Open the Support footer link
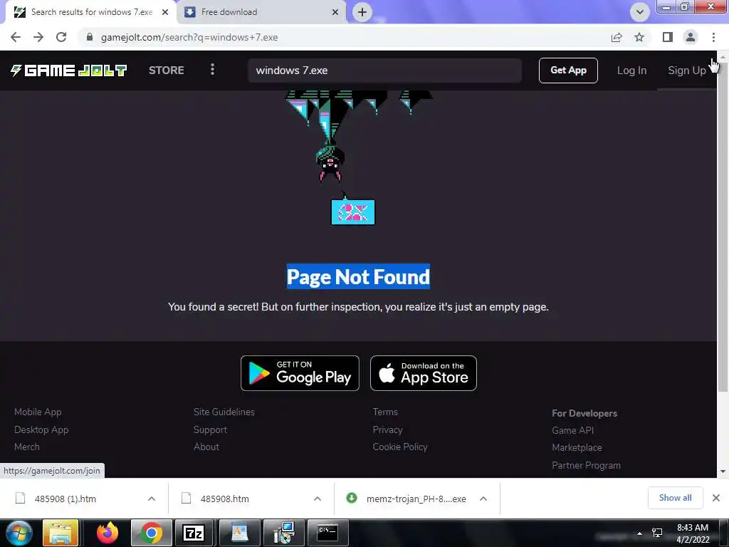The height and width of the screenshot is (547, 729). 210,429
